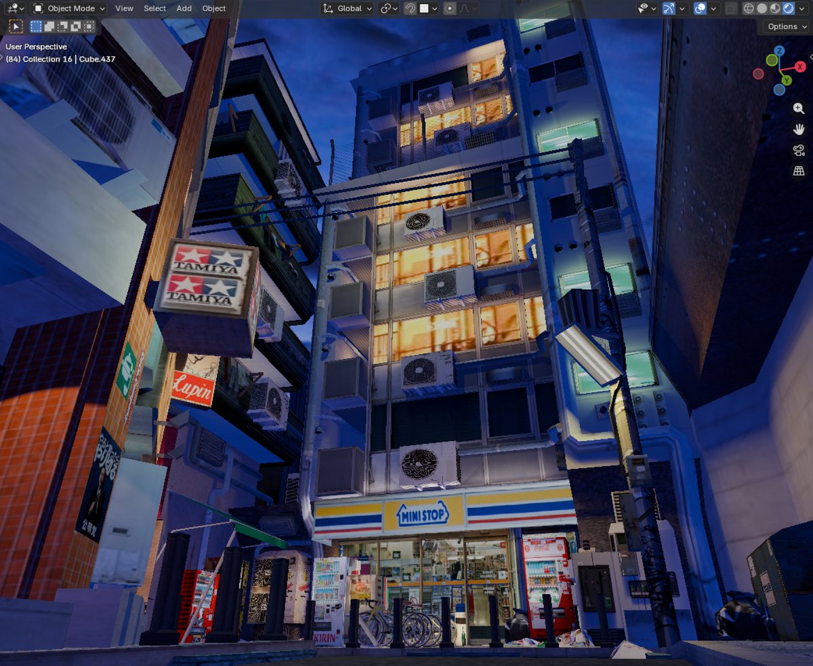Open the overlays options dropdown arrow
The height and width of the screenshot is (666, 813).
(x=714, y=8)
